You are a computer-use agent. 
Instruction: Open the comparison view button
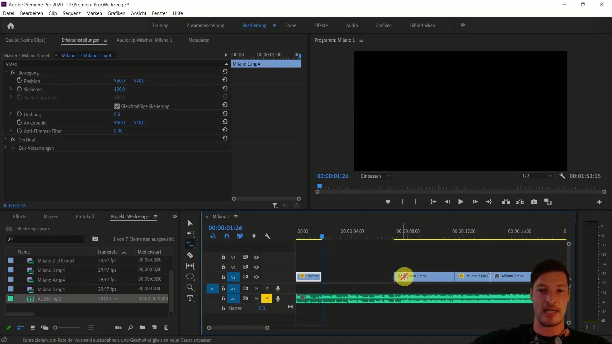tap(548, 202)
